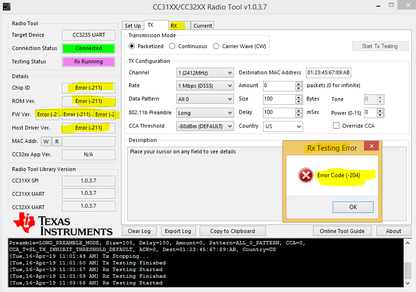The image size is (416, 292).
Task: Click the Connected status indicator
Action: tap(89, 48)
